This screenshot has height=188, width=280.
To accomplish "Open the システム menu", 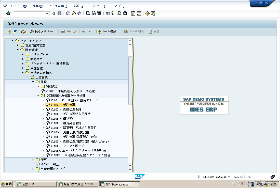I will [98, 6].
